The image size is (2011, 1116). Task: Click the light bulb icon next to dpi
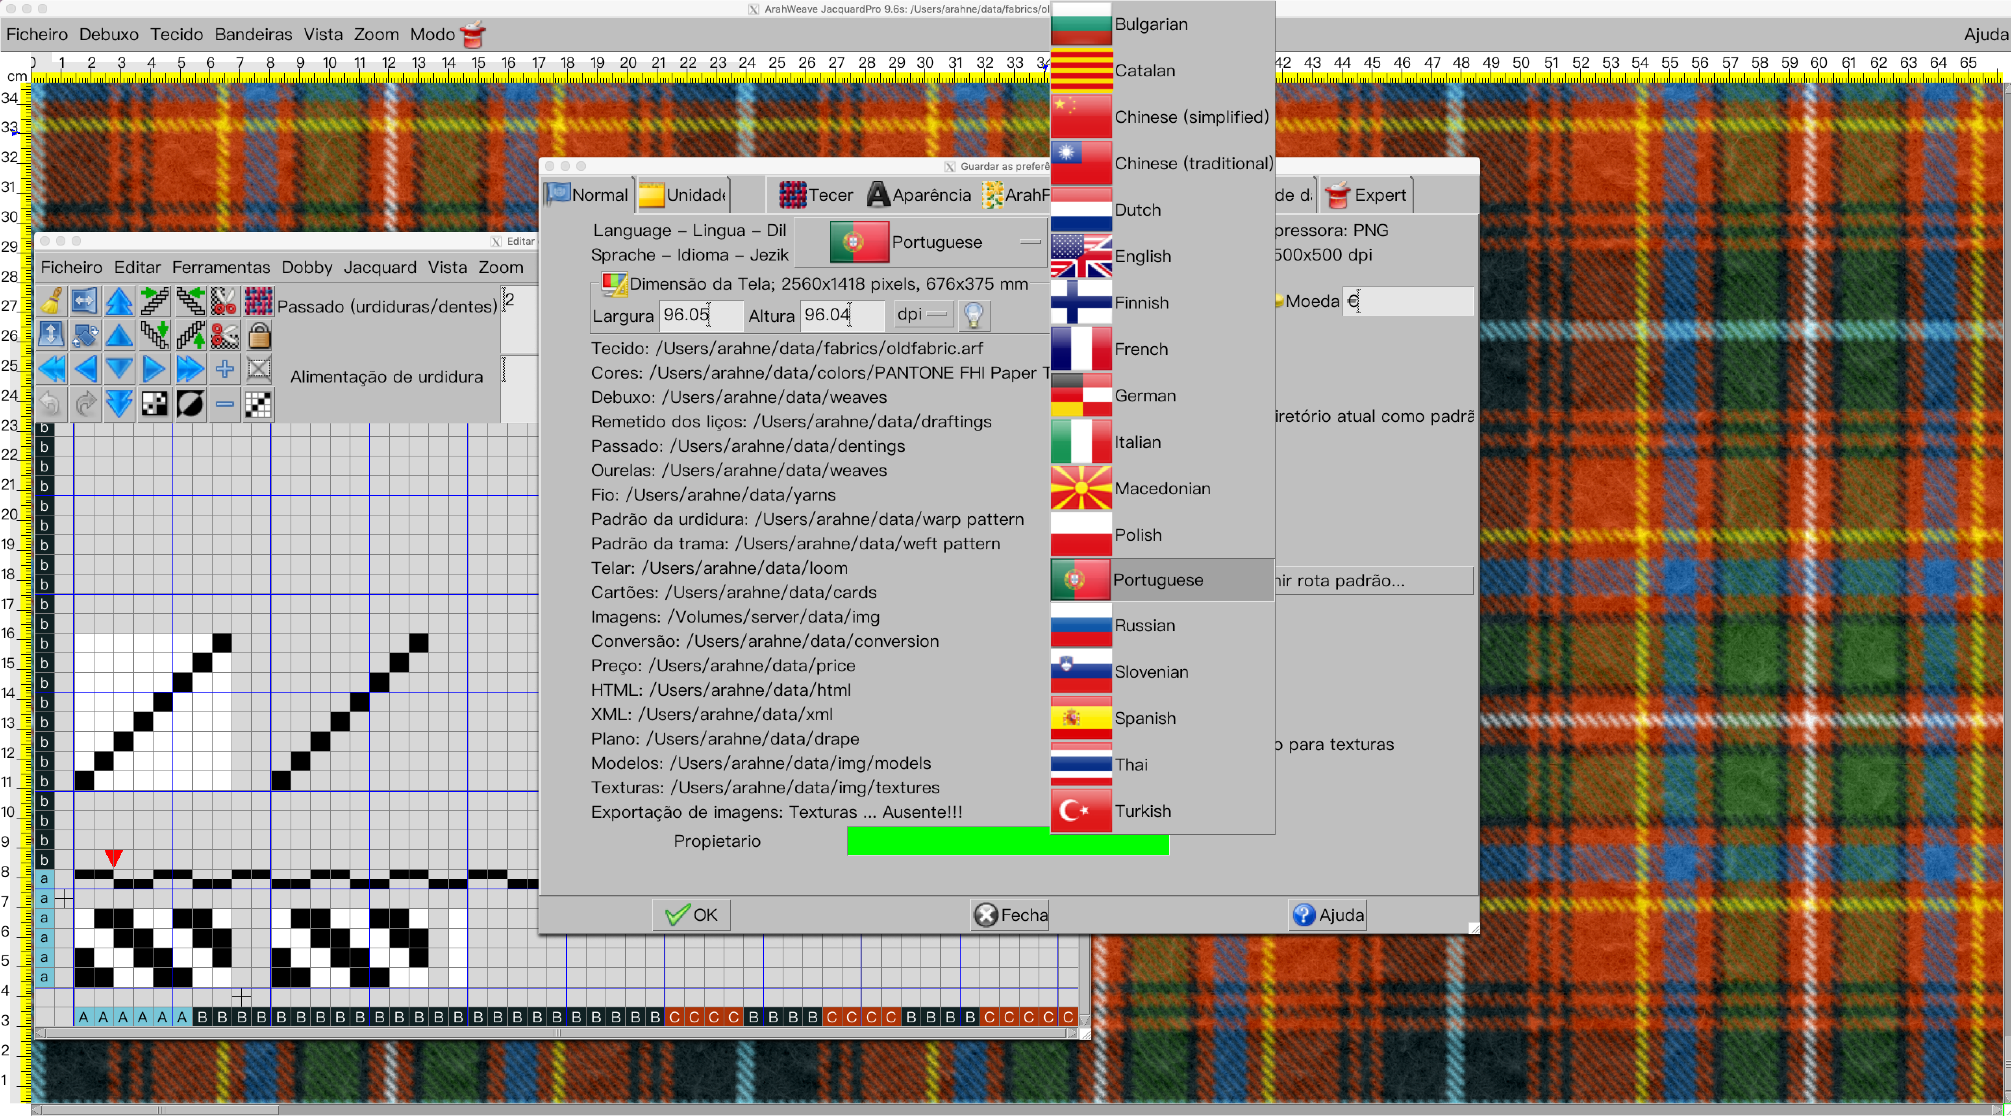coord(974,315)
